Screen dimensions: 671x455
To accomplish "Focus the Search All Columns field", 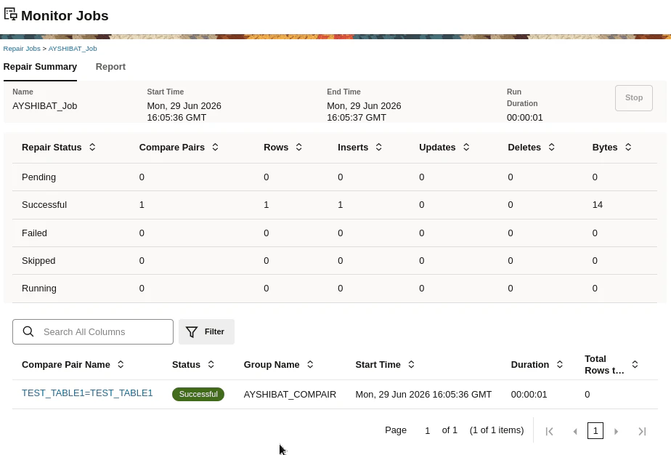I will pyautogui.click(x=93, y=331).
